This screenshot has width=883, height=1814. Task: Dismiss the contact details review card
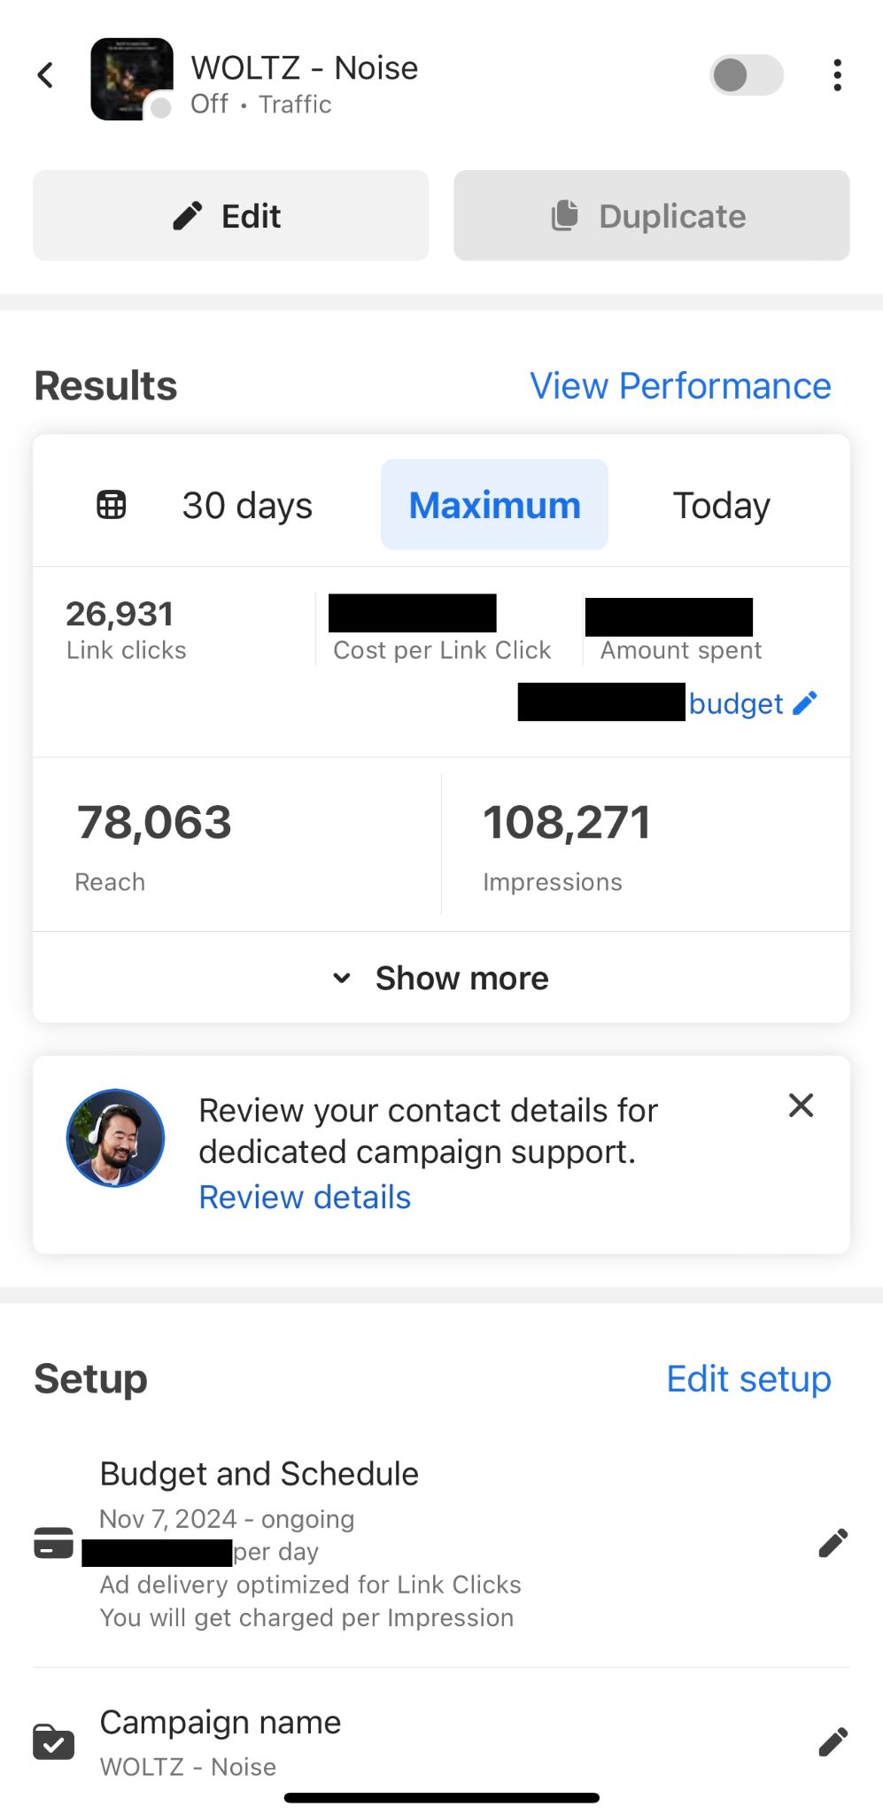[x=801, y=1105]
